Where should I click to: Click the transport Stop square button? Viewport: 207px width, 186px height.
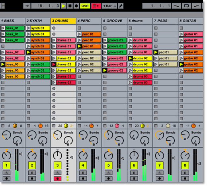click(70, 6)
